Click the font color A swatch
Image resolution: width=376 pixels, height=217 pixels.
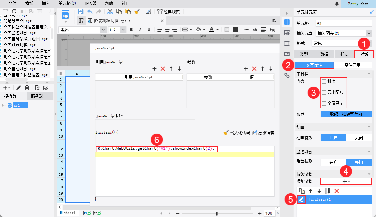pyautogui.click(x=212, y=29)
